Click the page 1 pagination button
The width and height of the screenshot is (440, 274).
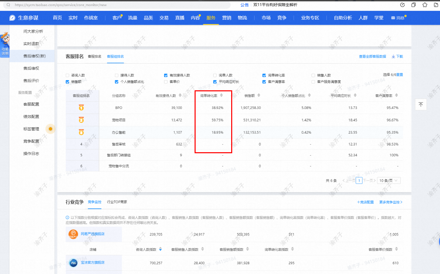[360, 181]
